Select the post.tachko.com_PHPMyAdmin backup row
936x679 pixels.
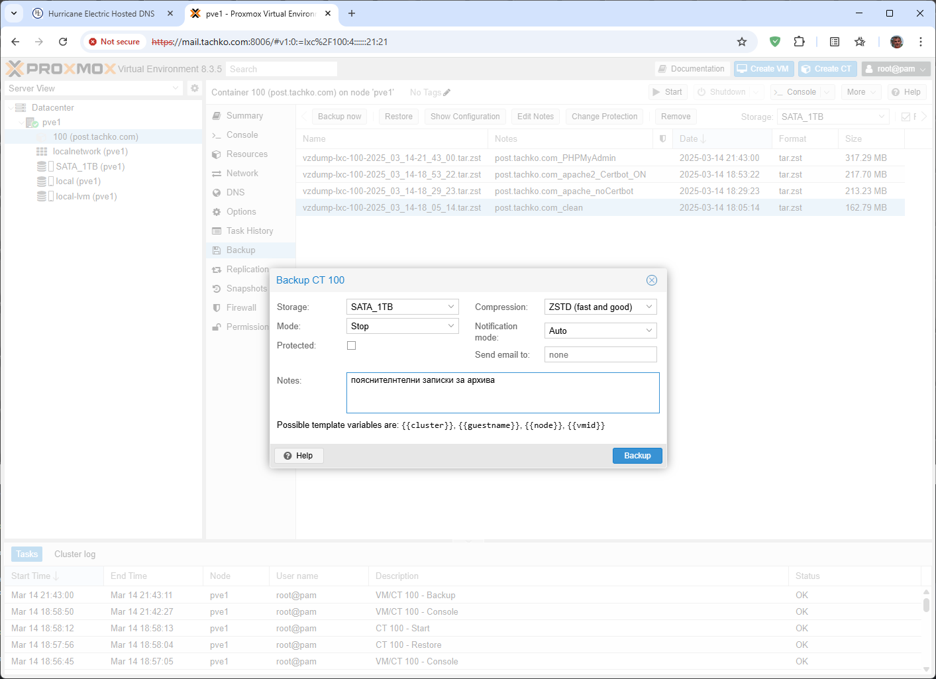click(x=600, y=158)
